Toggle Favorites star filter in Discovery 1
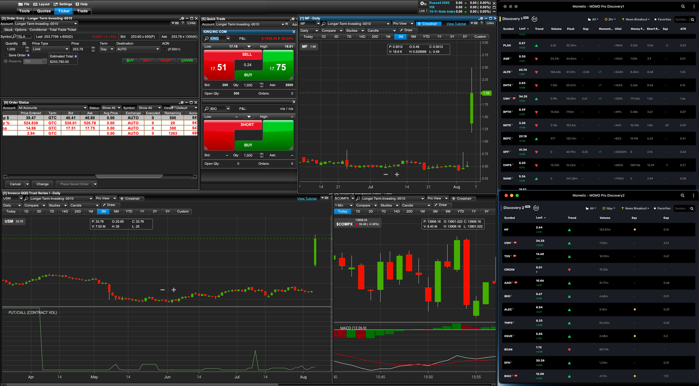 tap(662, 20)
